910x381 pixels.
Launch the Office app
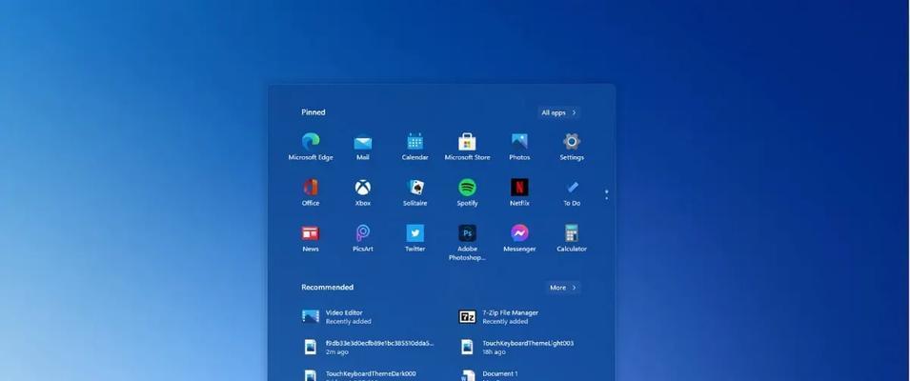311,192
